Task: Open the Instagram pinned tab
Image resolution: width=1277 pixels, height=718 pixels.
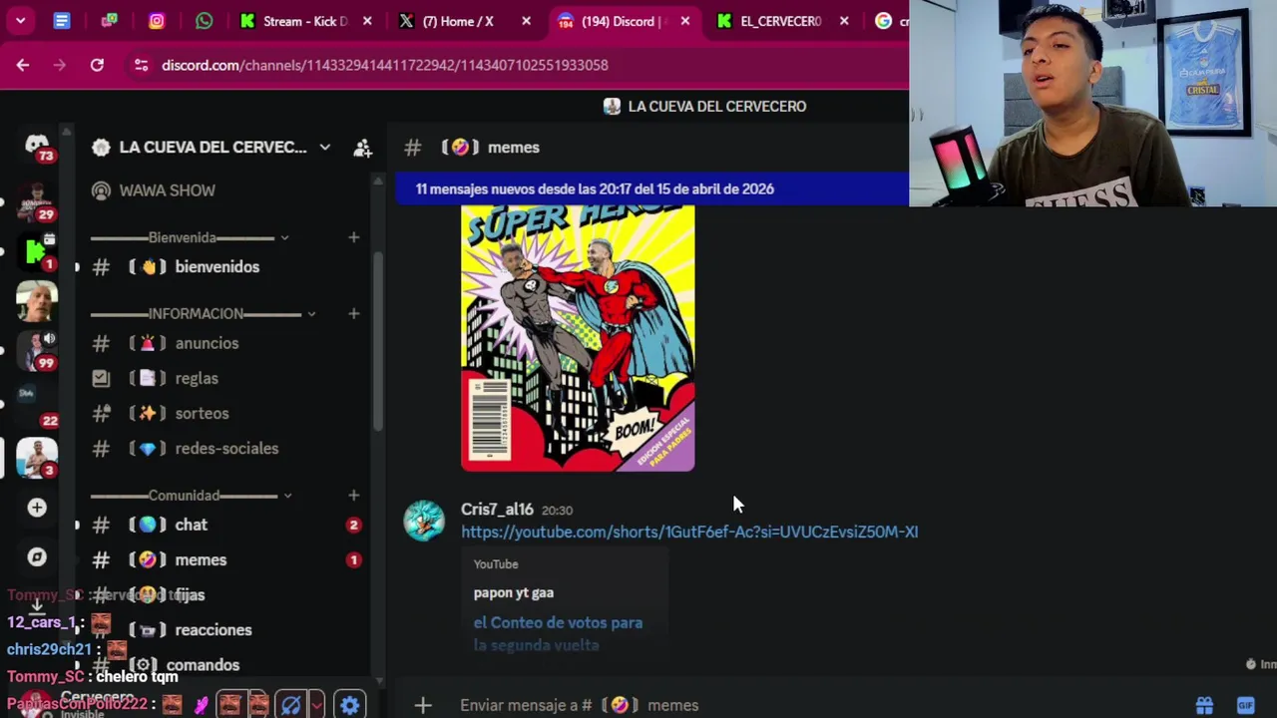Action: pos(157,21)
